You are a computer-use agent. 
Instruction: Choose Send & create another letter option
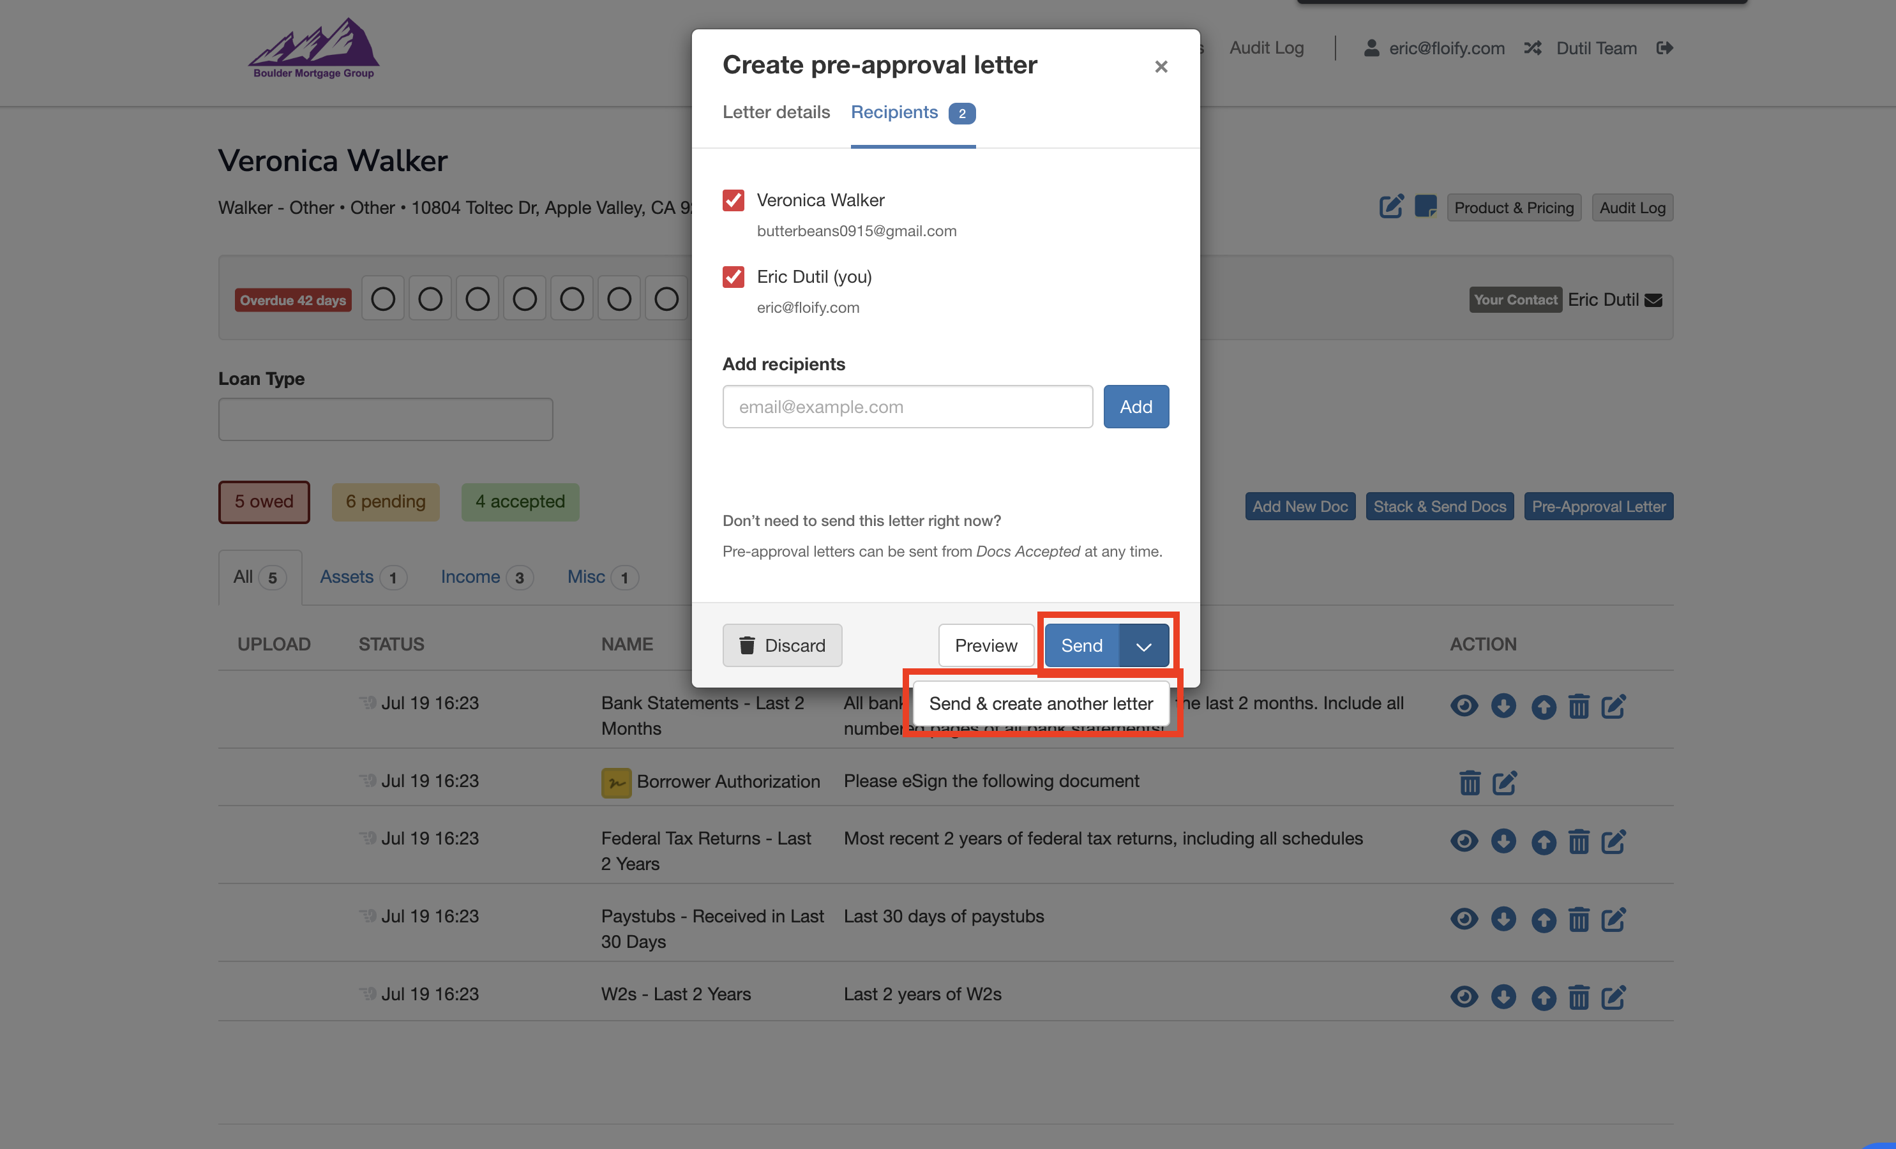(1041, 703)
